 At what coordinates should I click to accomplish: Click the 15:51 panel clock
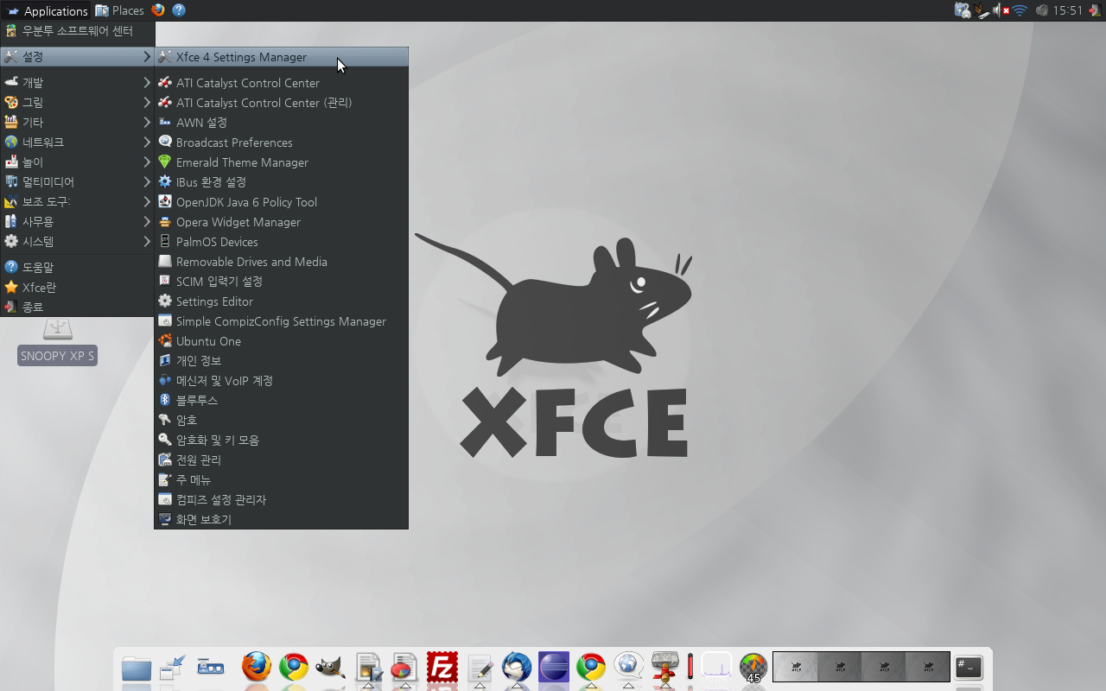click(x=1068, y=10)
